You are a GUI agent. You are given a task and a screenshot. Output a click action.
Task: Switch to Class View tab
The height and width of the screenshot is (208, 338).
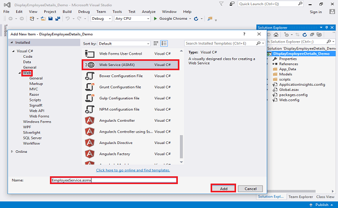326,197
